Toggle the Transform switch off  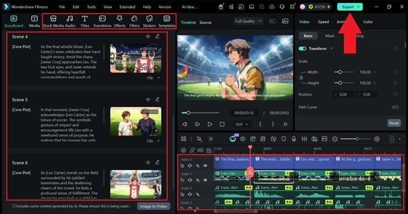[x=302, y=48]
